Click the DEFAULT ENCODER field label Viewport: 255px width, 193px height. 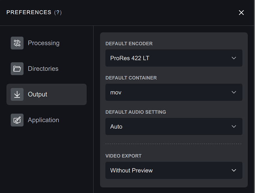coord(129,44)
